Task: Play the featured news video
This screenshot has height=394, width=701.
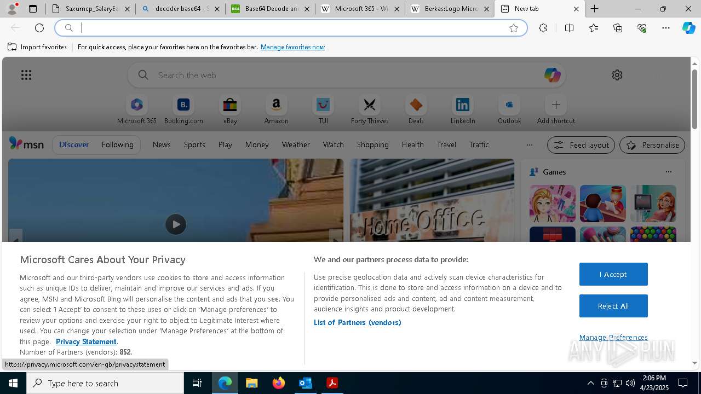Action: click(x=176, y=224)
